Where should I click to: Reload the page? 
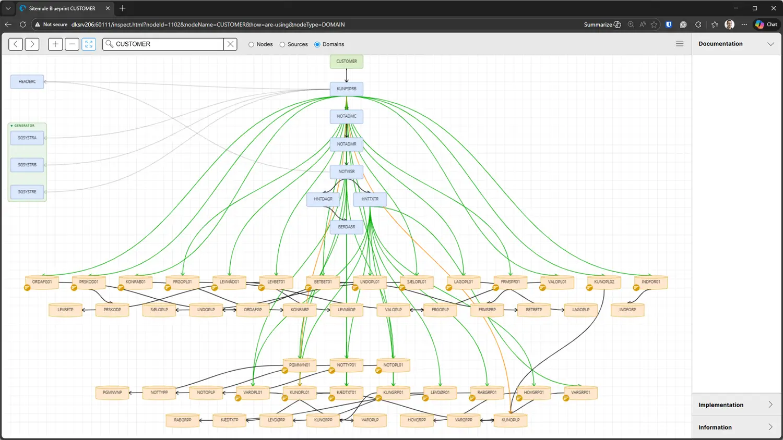pyautogui.click(x=22, y=25)
